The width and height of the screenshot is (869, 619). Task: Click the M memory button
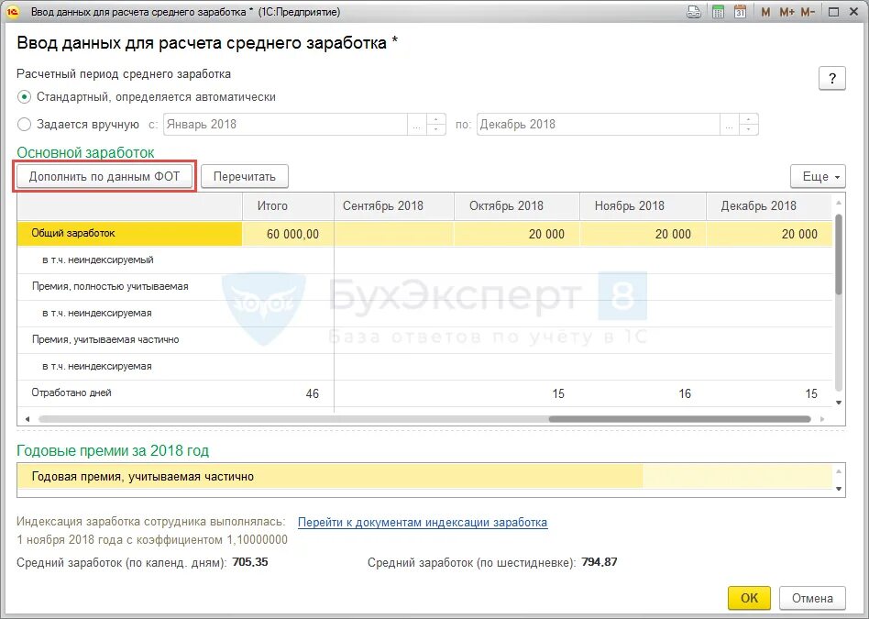pos(765,12)
